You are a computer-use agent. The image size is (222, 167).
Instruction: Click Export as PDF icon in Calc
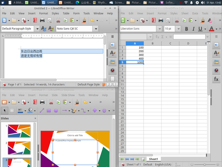tap(154, 20)
